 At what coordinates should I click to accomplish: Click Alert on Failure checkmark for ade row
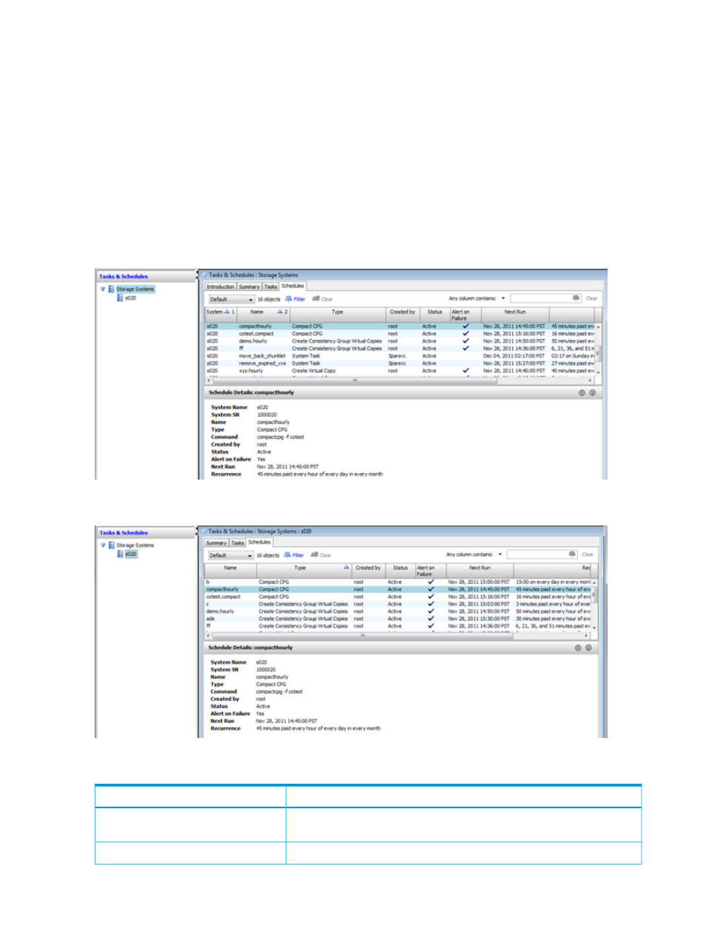tap(431, 619)
